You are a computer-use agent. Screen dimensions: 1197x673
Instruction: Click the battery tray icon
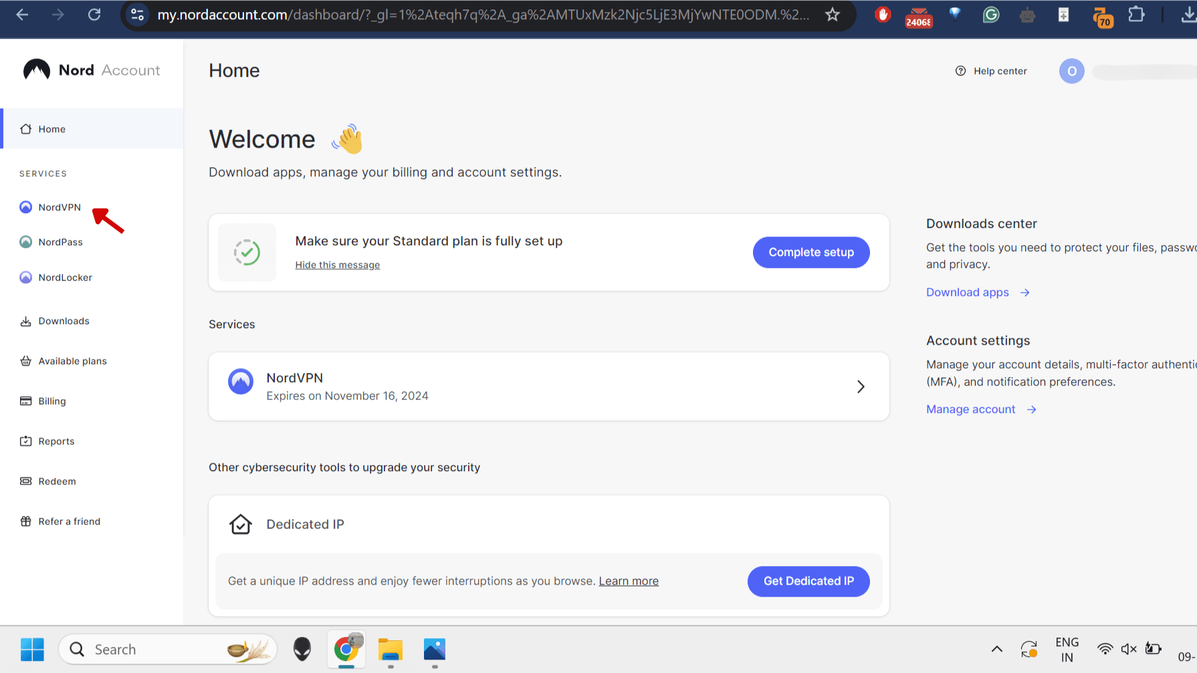1154,648
